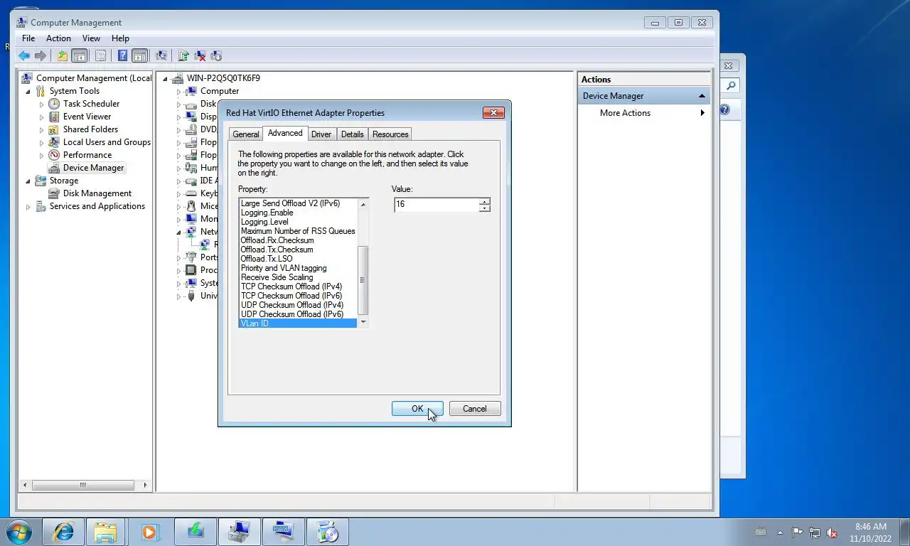
Task: Click the Update Driver Software toolbar icon
Action: 183,55
